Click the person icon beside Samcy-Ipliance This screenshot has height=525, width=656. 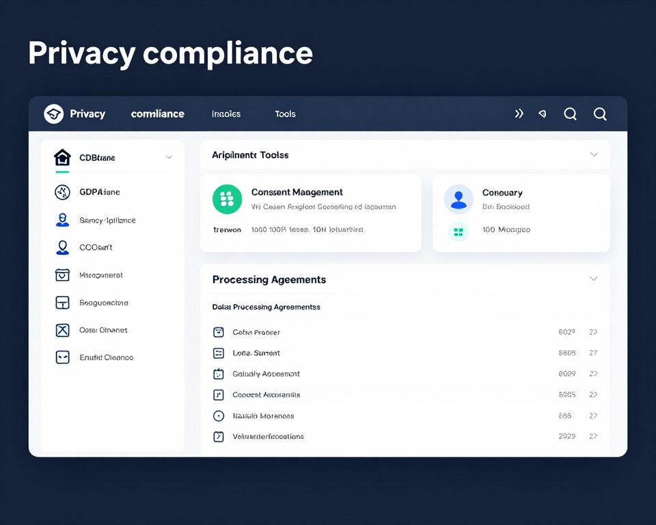point(62,220)
